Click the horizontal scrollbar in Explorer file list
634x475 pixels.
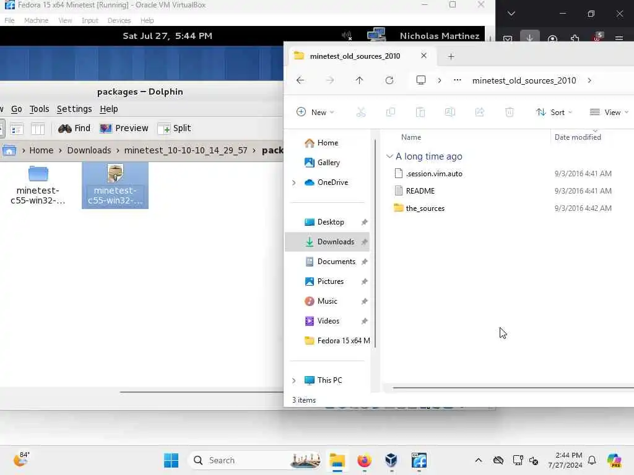pos(513,388)
